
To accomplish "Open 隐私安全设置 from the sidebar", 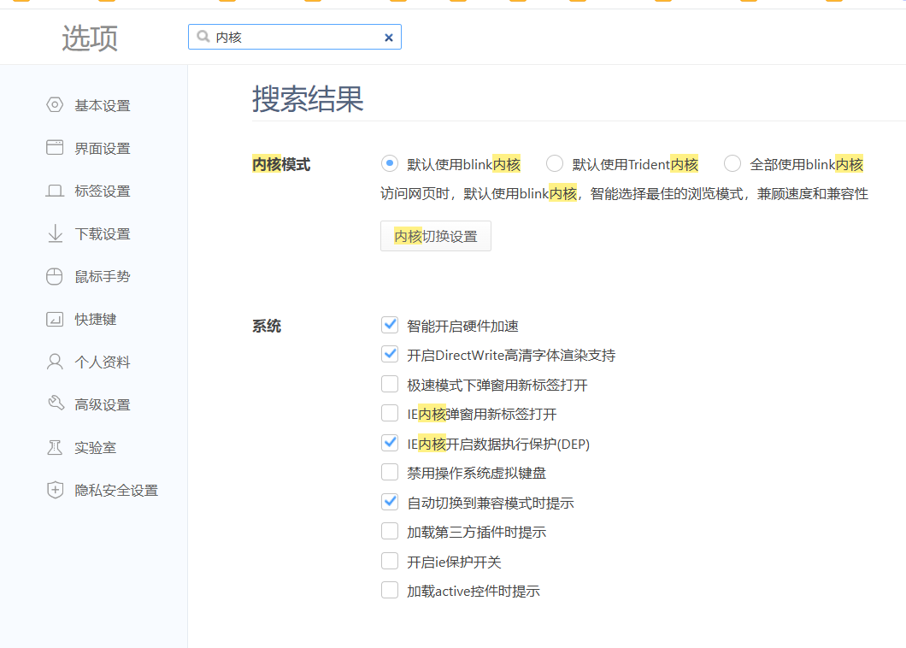I will [x=115, y=490].
